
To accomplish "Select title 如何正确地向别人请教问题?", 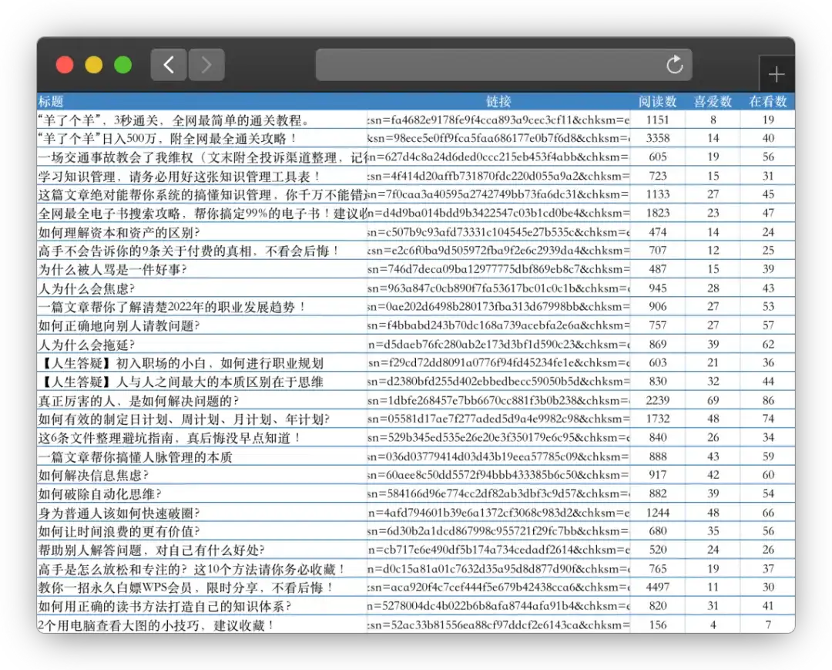I will 119,325.
